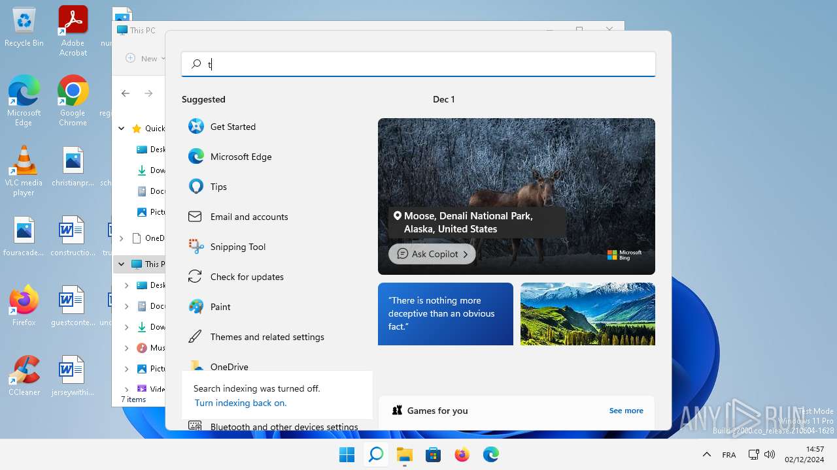Image resolution: width=837 pixels, height=470 pixels.
Task: Select the Adobe Acrobat desktop shortcut
Action: [73, 31]
